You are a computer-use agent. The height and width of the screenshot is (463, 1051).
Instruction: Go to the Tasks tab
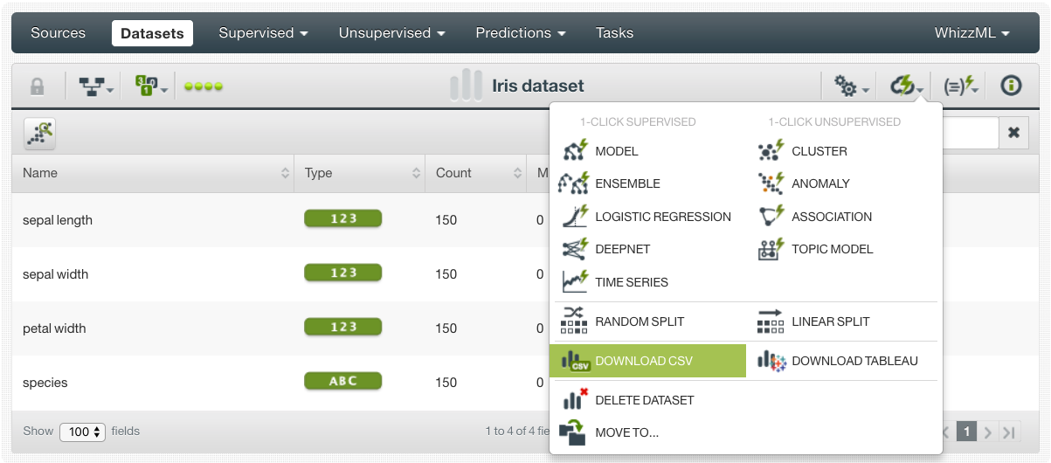614,33
